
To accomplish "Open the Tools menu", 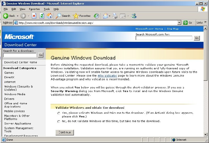I will [47, 9].
